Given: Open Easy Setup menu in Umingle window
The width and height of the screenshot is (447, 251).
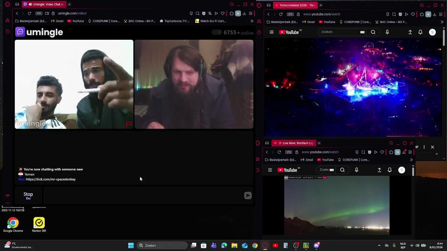Looking at the screenshot, I should (250, 13).
